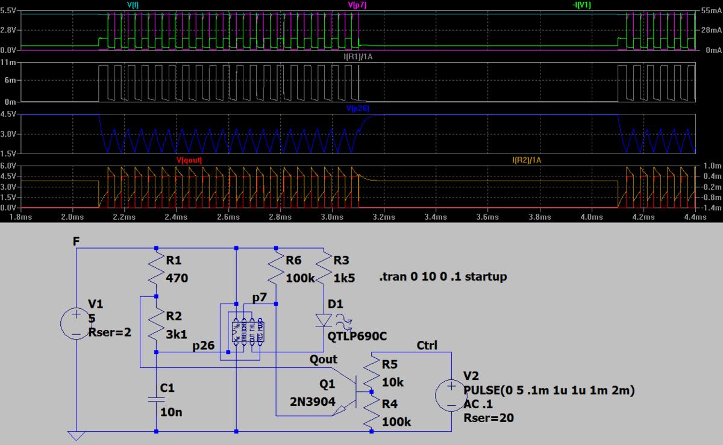Click the PULSE value text of V2

pos(549,390)
